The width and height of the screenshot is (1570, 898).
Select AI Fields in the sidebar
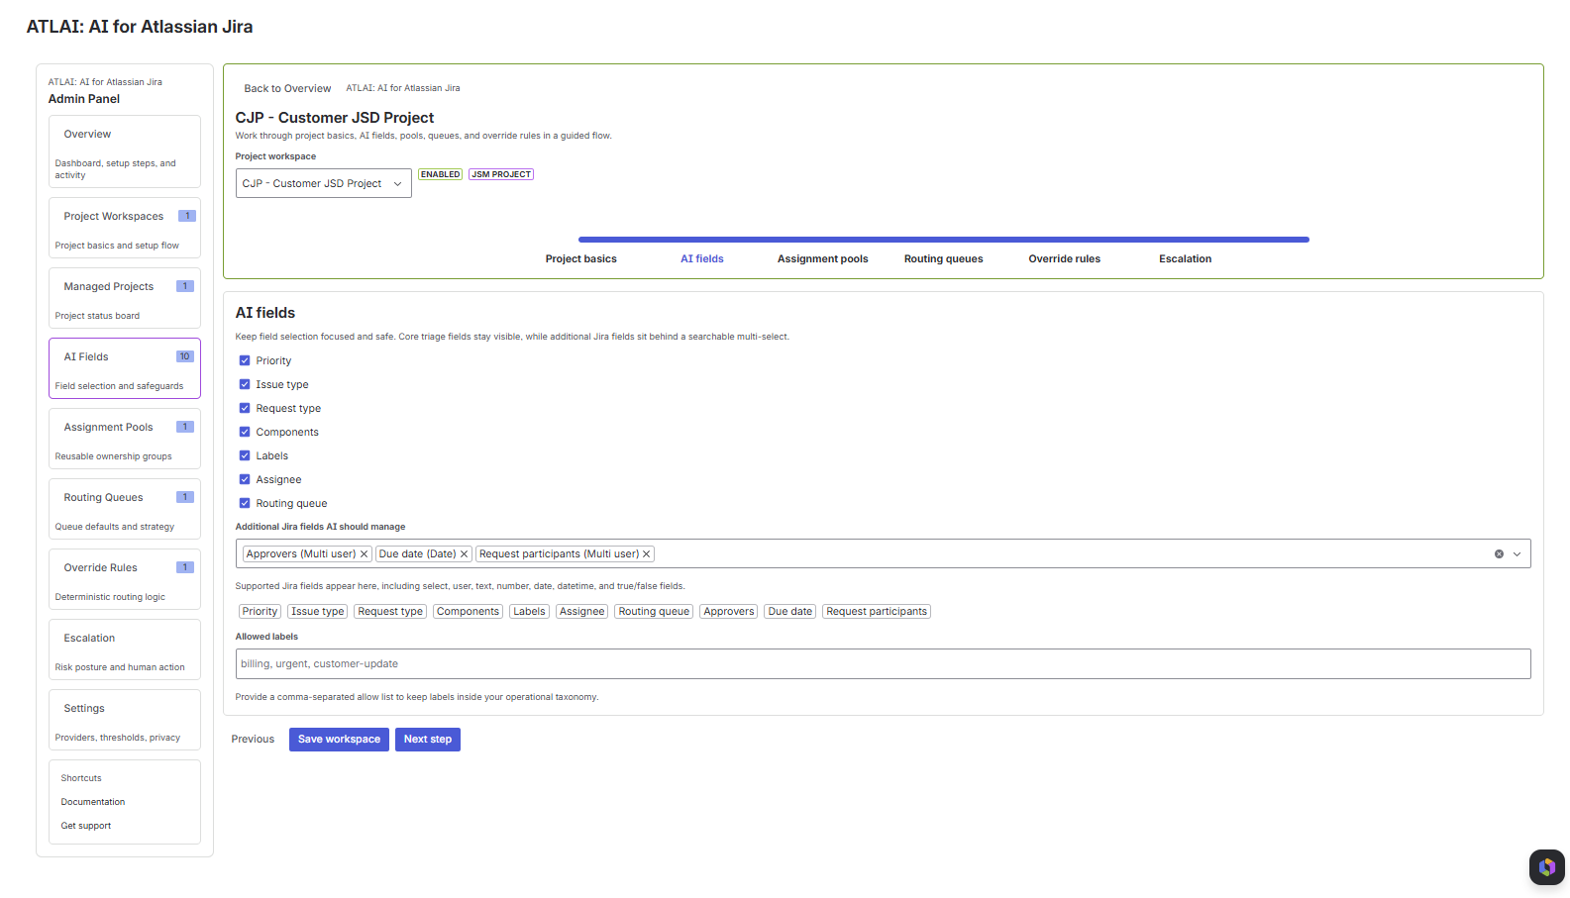coord(125,368)
